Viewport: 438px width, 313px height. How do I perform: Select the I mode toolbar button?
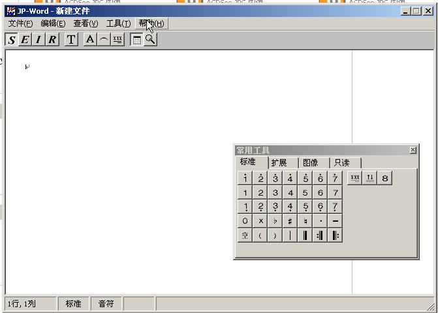point(39,40)
